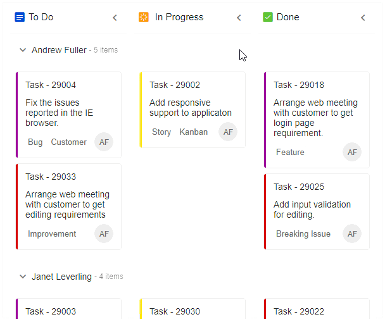Click the Story tag on Task 29002
The image size is (385, 324).
coord(161,132)
